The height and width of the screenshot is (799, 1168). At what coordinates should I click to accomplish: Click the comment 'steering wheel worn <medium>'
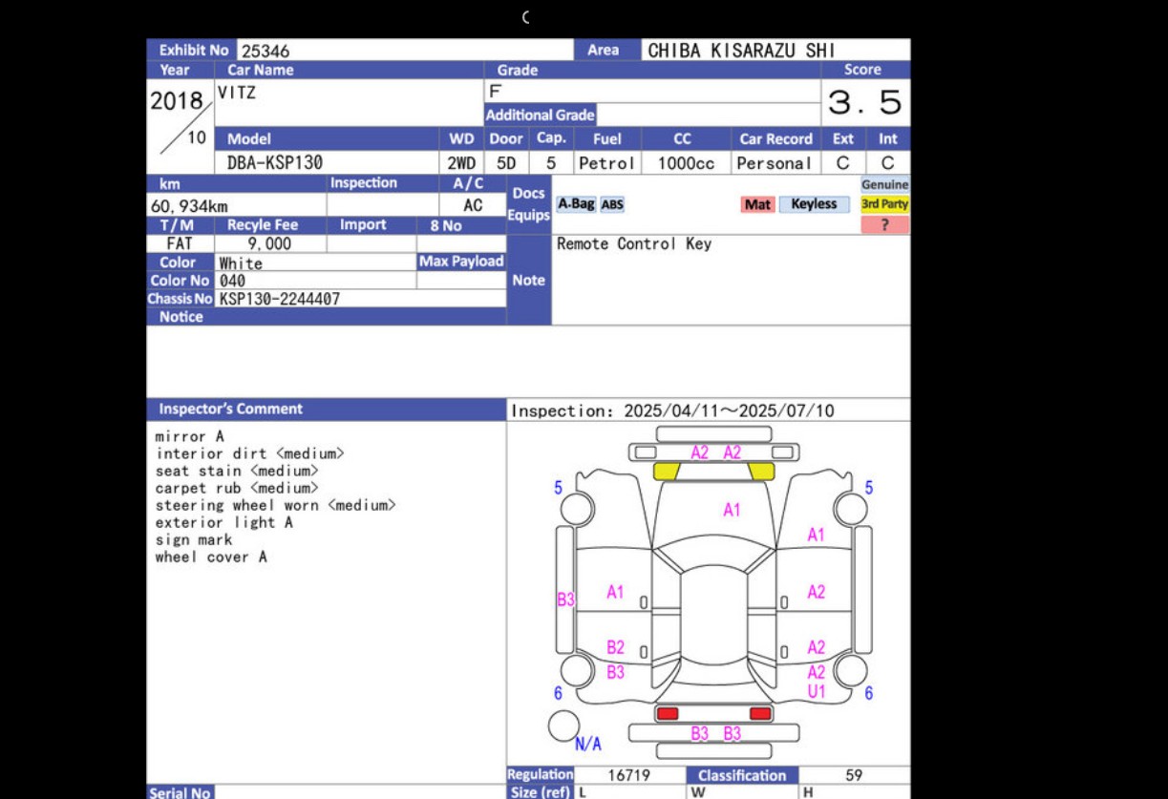pyautogui.click(x=276, y=505)
